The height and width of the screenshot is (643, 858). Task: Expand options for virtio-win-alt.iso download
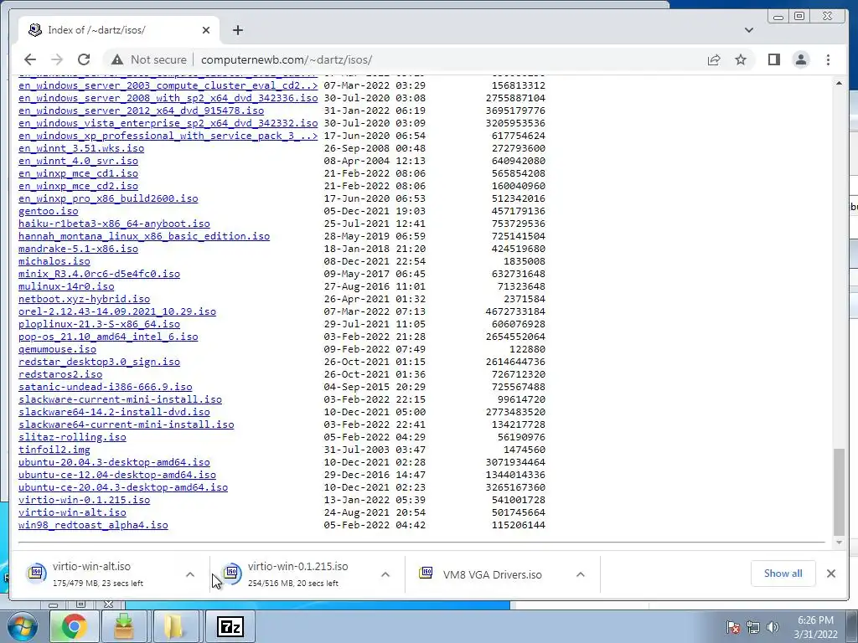click(x=190, y=574)
